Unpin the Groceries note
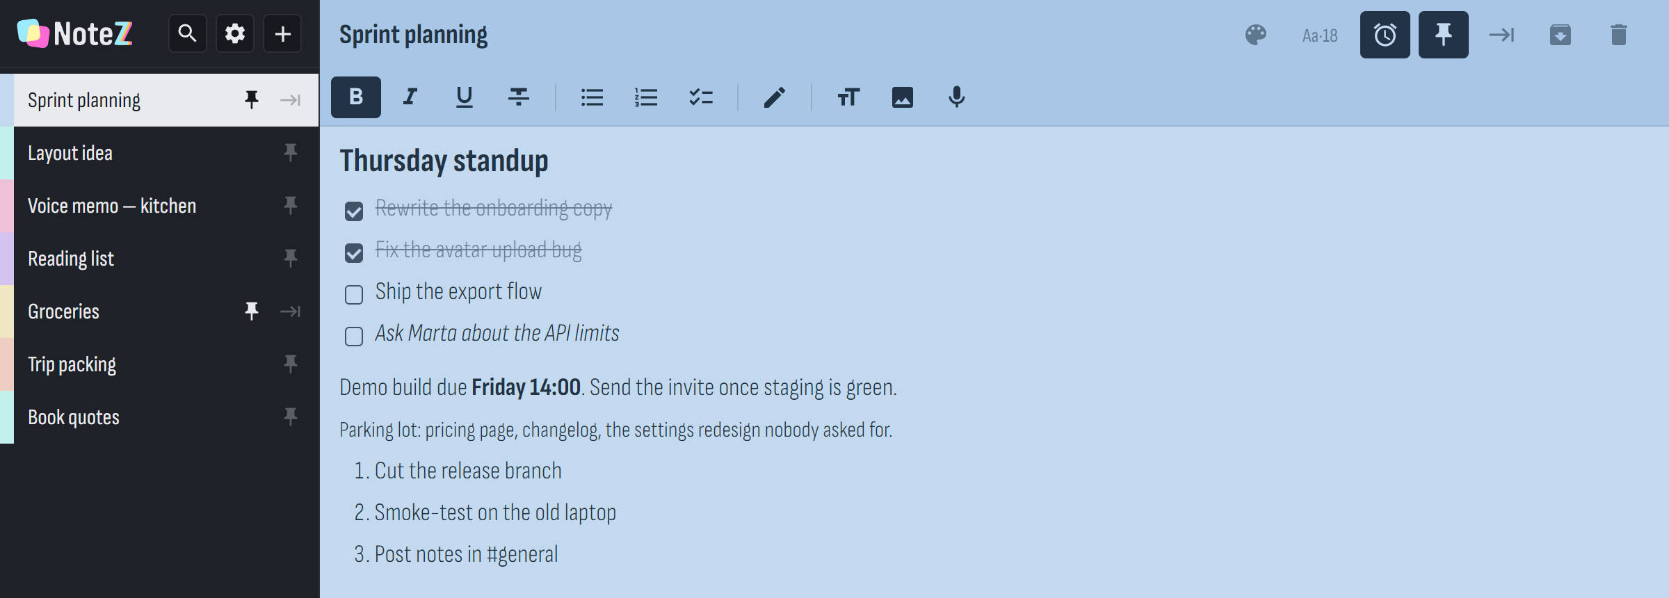 [252, 311]
